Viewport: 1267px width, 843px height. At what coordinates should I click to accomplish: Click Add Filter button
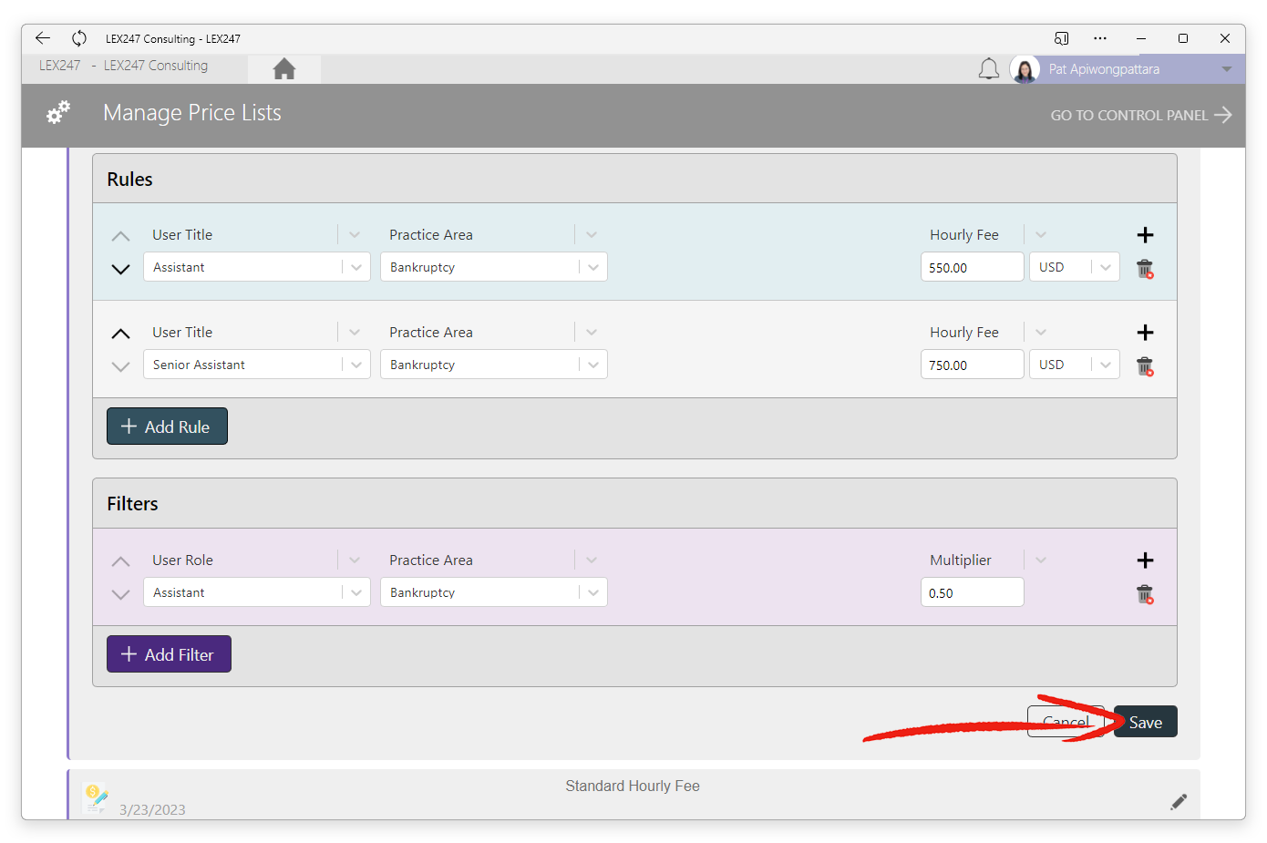pos(169,654)
